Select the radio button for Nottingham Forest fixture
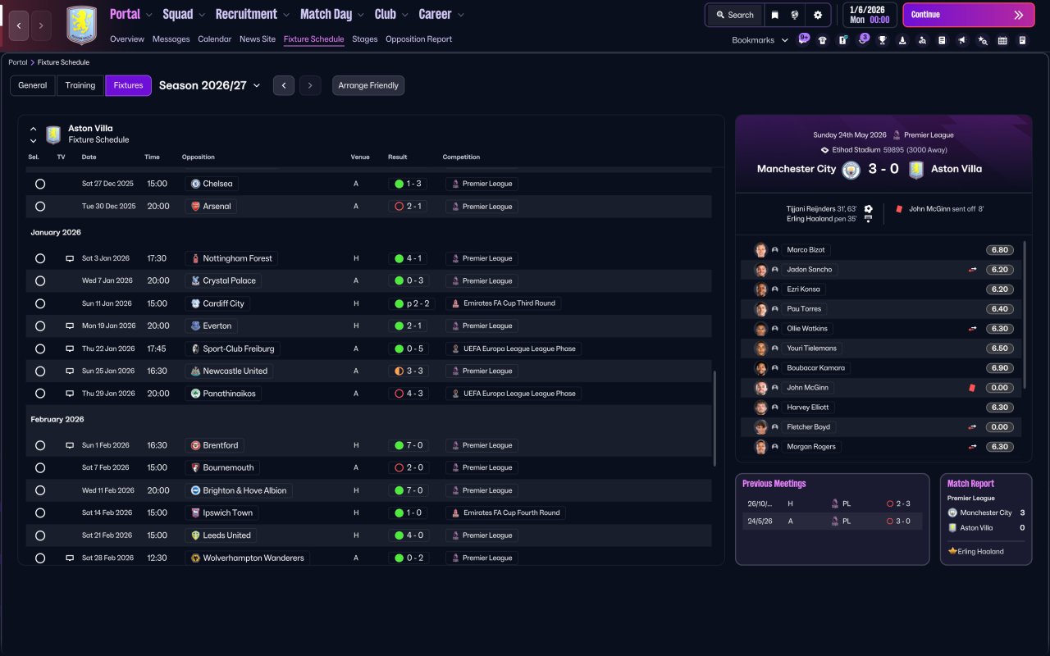Image resolution: width=1050 pixels, height=656 pixels. (40, 258)
